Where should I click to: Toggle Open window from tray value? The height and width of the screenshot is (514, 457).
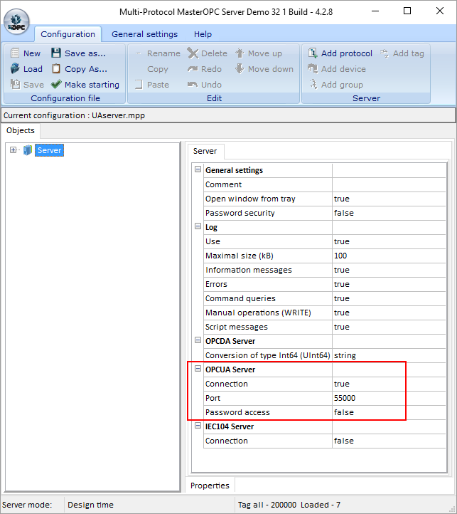pos(389,199)
